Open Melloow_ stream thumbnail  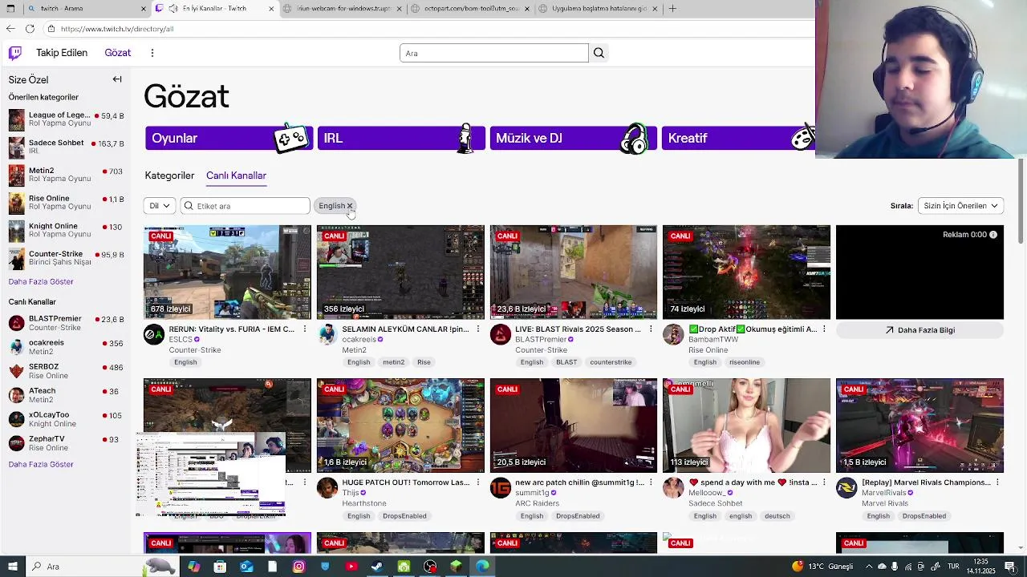coord(746,426)
